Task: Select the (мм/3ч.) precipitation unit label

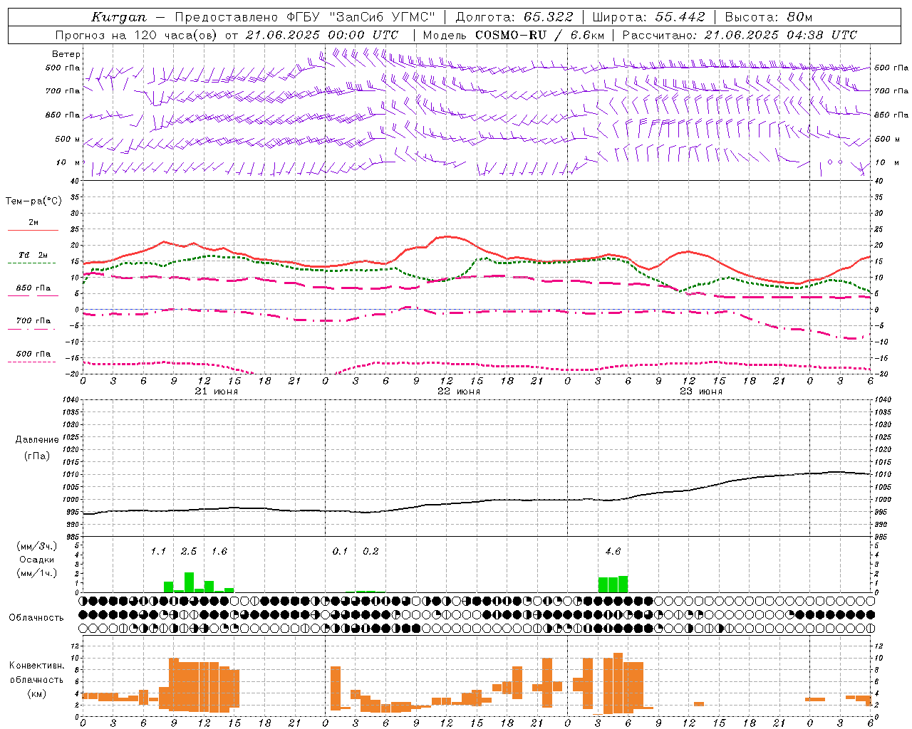Action: (x=37, y=547)
